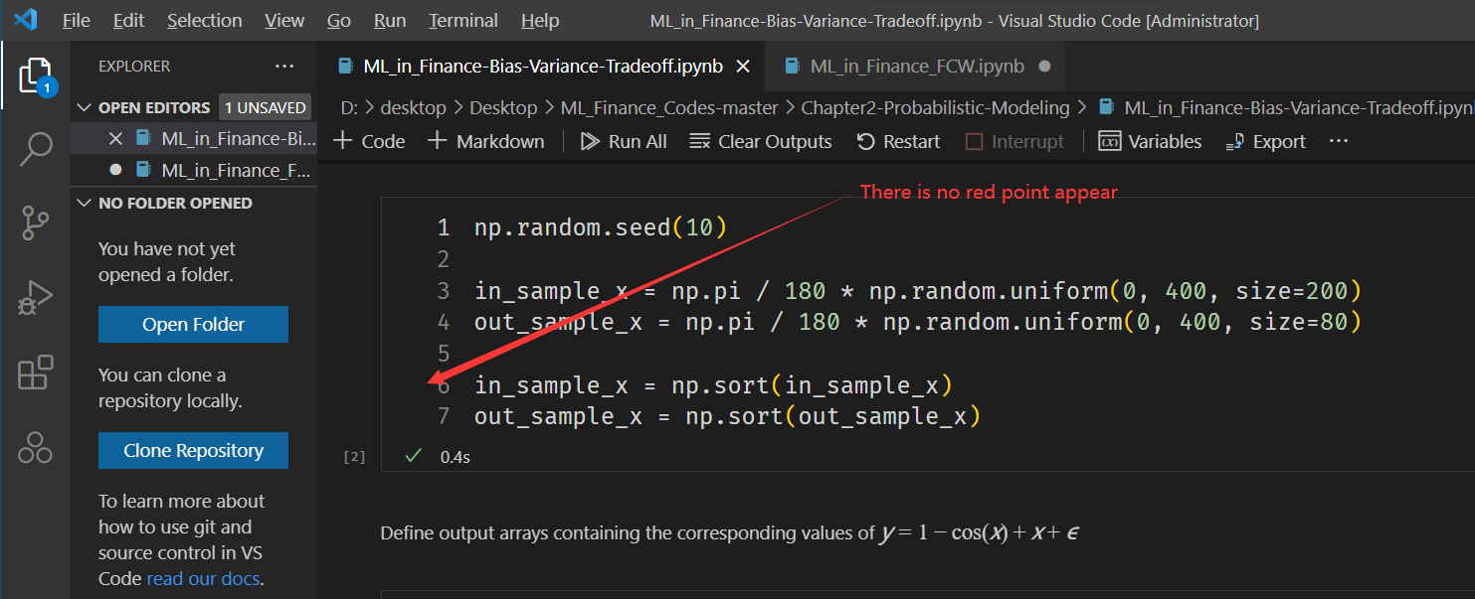Switch to the ML_in_Finance_FCW.ipynb tab
The height and width of the screenshot is (599, 1475).
point(915,66)
